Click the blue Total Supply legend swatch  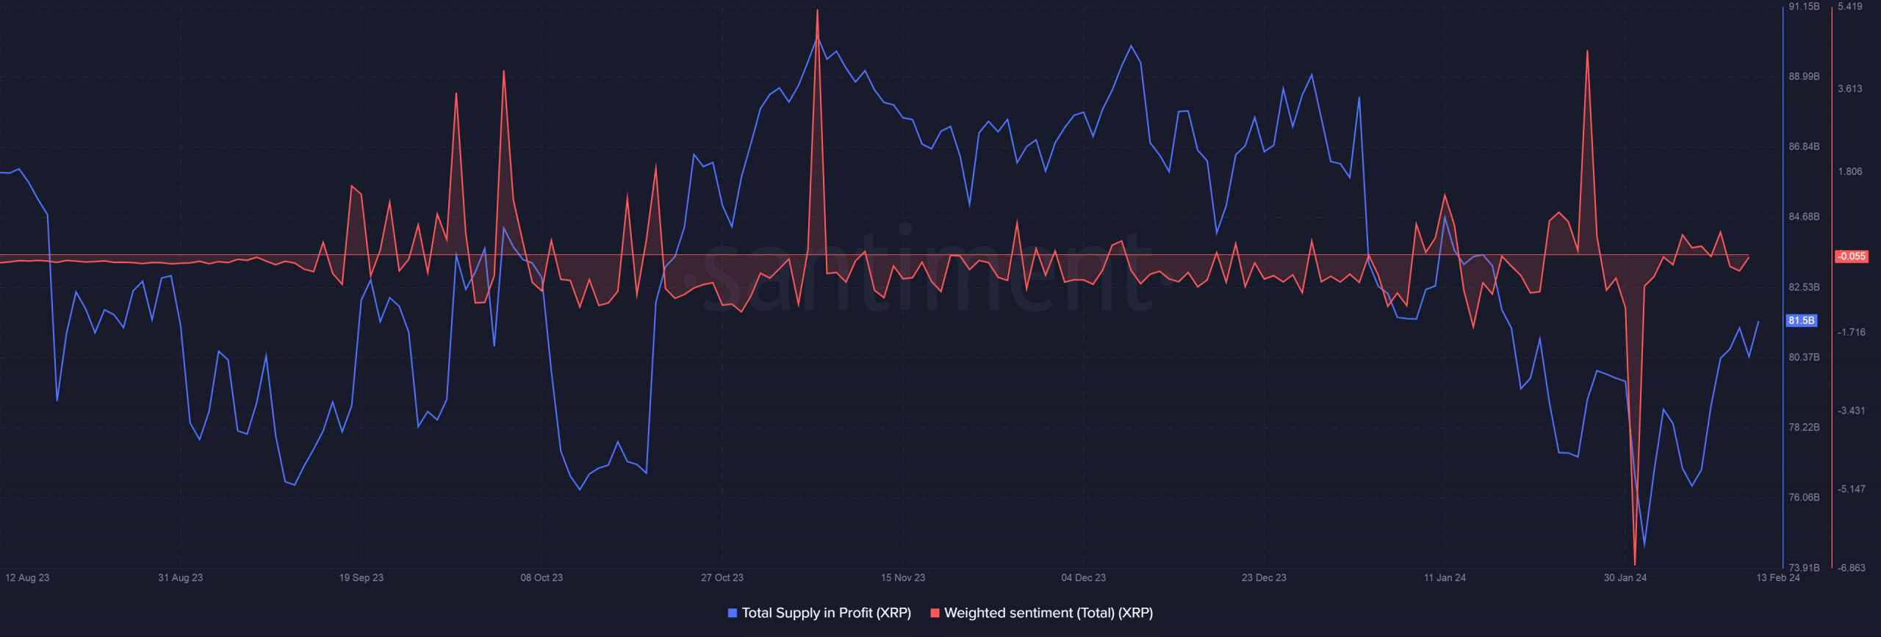tap(733, 613)
